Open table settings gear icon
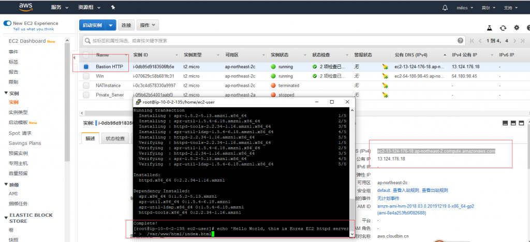This screenshot has width=530, height=242. click(x=517, y=28)
